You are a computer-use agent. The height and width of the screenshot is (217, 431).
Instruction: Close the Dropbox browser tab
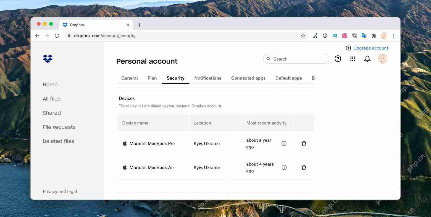click(x=128, y=25)
